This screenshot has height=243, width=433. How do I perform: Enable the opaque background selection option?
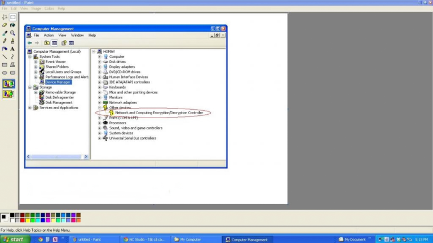(x=8, y=84)
